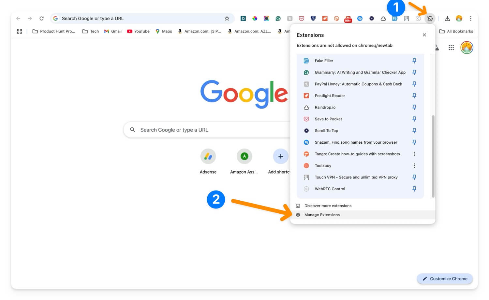The width and height of the screenshot is (489, 300).
Task: Click the Tango icon in the extensions list
Action: 306,154
